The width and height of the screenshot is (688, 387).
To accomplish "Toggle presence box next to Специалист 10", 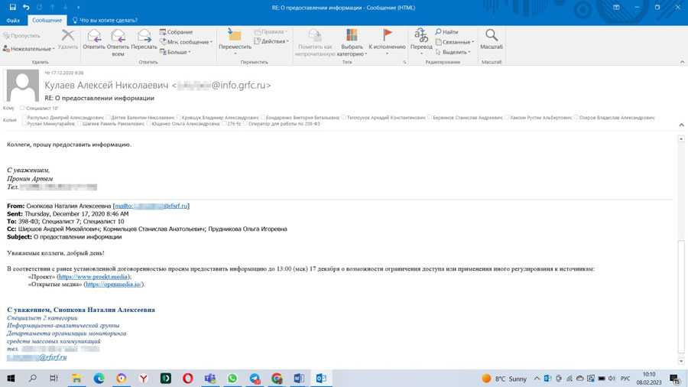I will tap(22, 109).
